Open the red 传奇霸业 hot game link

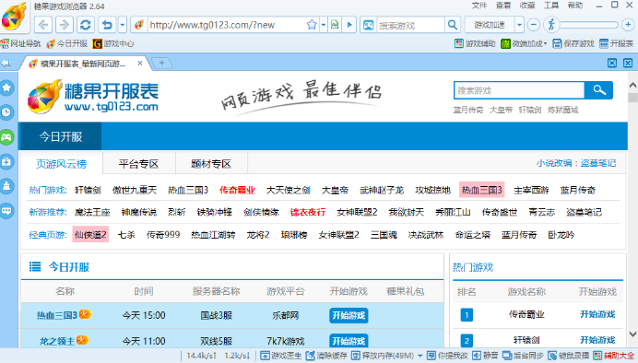pos(237,190)
